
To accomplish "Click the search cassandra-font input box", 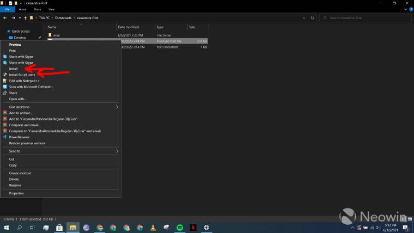I will (365, 18).
